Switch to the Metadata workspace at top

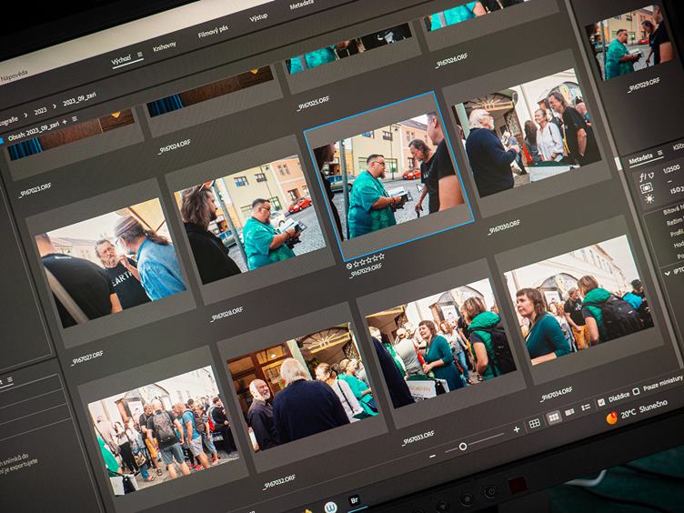[301, 5]
